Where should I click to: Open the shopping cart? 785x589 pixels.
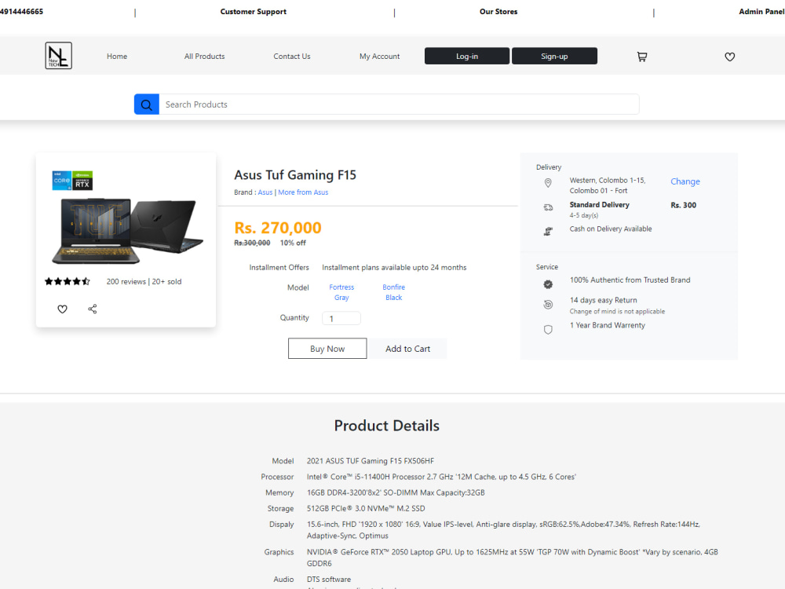coord(642,57)
